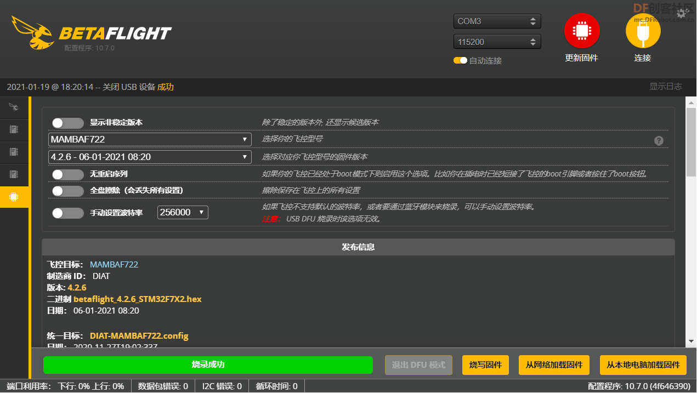Open the fourth sidebar tab icon
The width and height of the screenshot is (697, 393).
(14, 174)
